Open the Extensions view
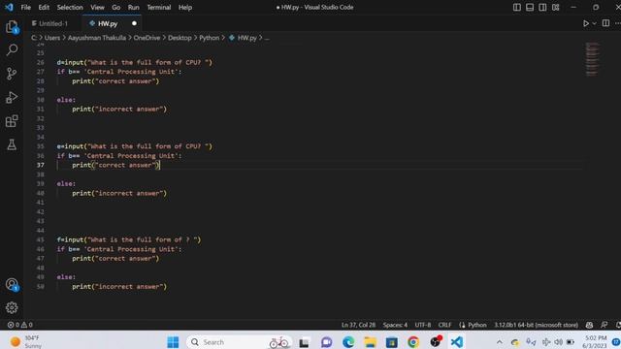The width and height of the screenshot is (621, 349). [12, 121]
